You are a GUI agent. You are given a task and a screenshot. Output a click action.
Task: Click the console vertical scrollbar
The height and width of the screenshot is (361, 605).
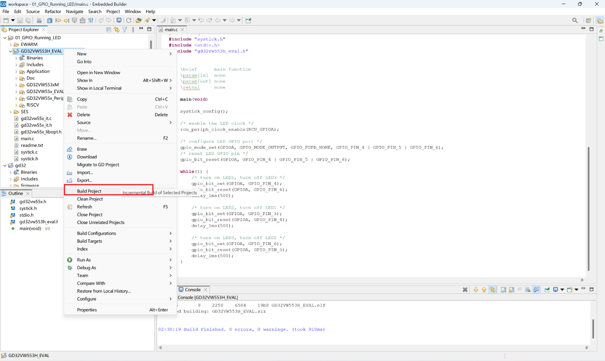pyautogui.click(x=593, y=328)
